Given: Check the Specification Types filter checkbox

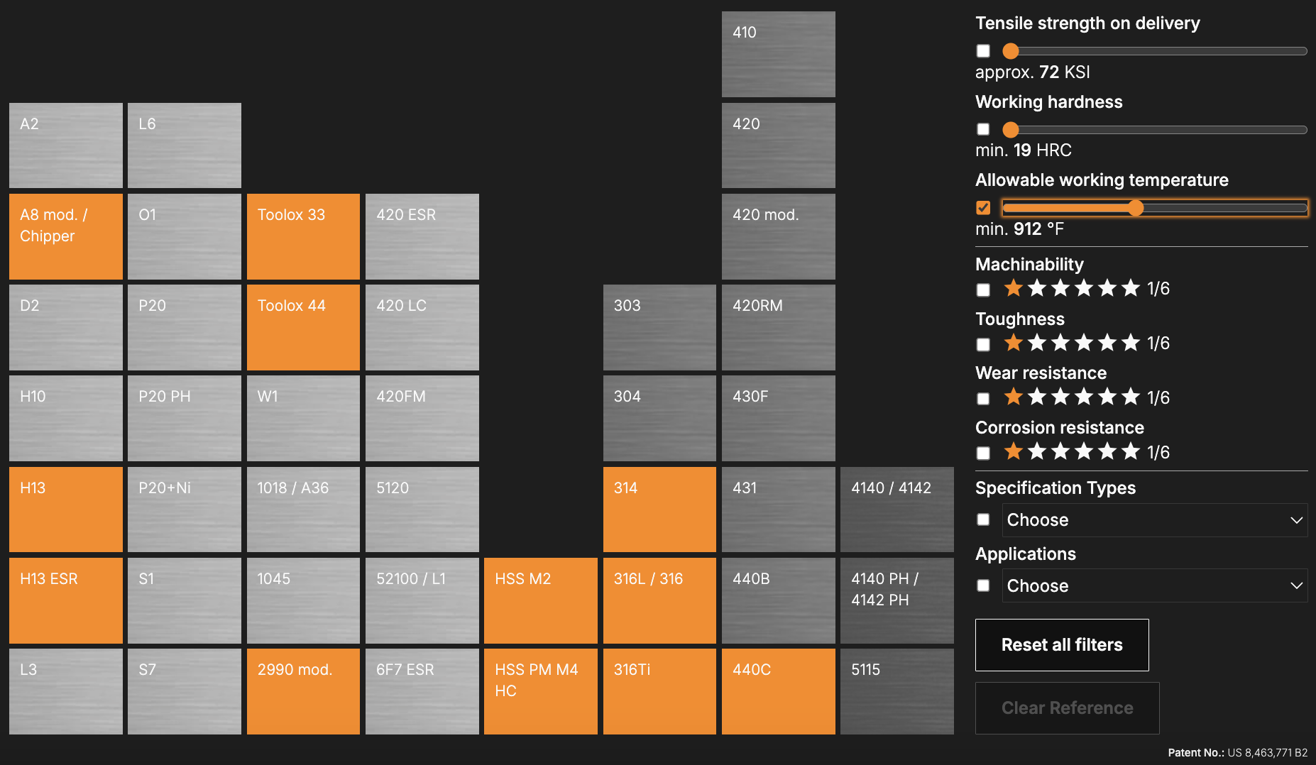Looking at the screenshot, I should pos(983,519).
